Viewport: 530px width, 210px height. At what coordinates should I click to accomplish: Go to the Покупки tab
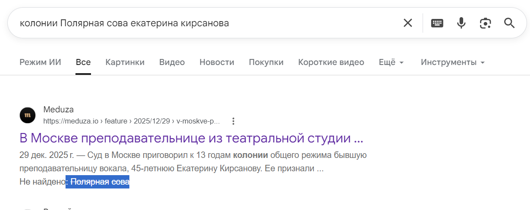point(266,62)
